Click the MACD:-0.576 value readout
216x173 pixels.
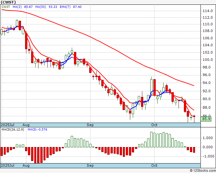[x=37, y=130]
